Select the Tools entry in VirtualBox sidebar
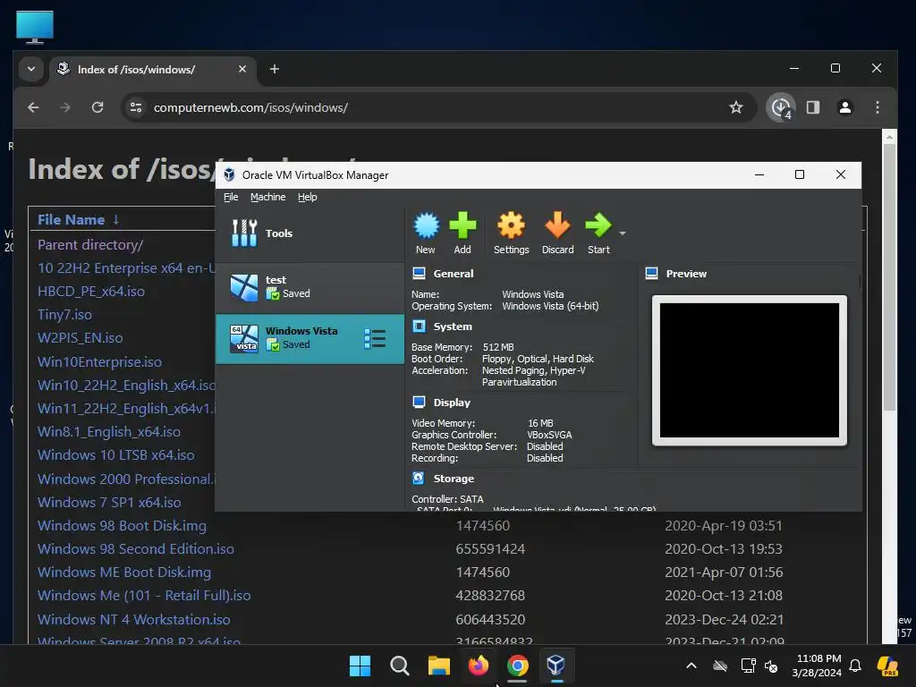This screenshot has width=916, height=687. [310, 233]
